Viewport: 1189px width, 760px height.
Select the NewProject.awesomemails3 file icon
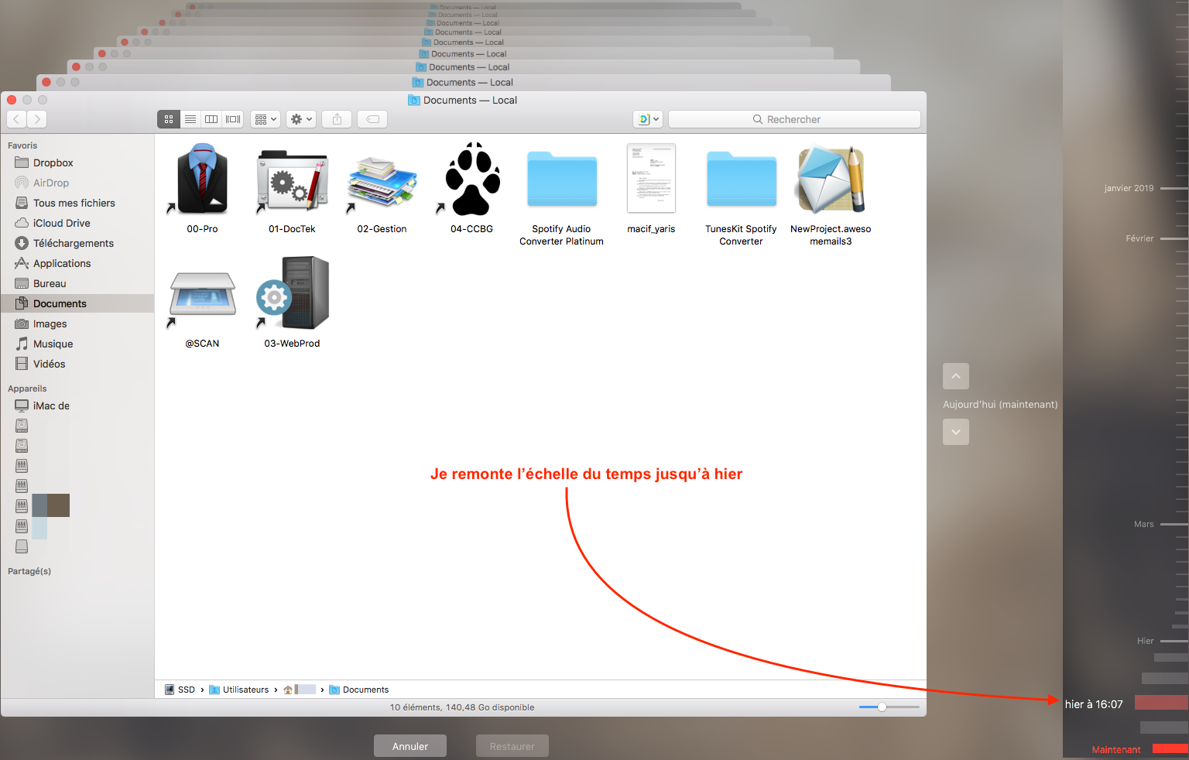click(831, 180)
